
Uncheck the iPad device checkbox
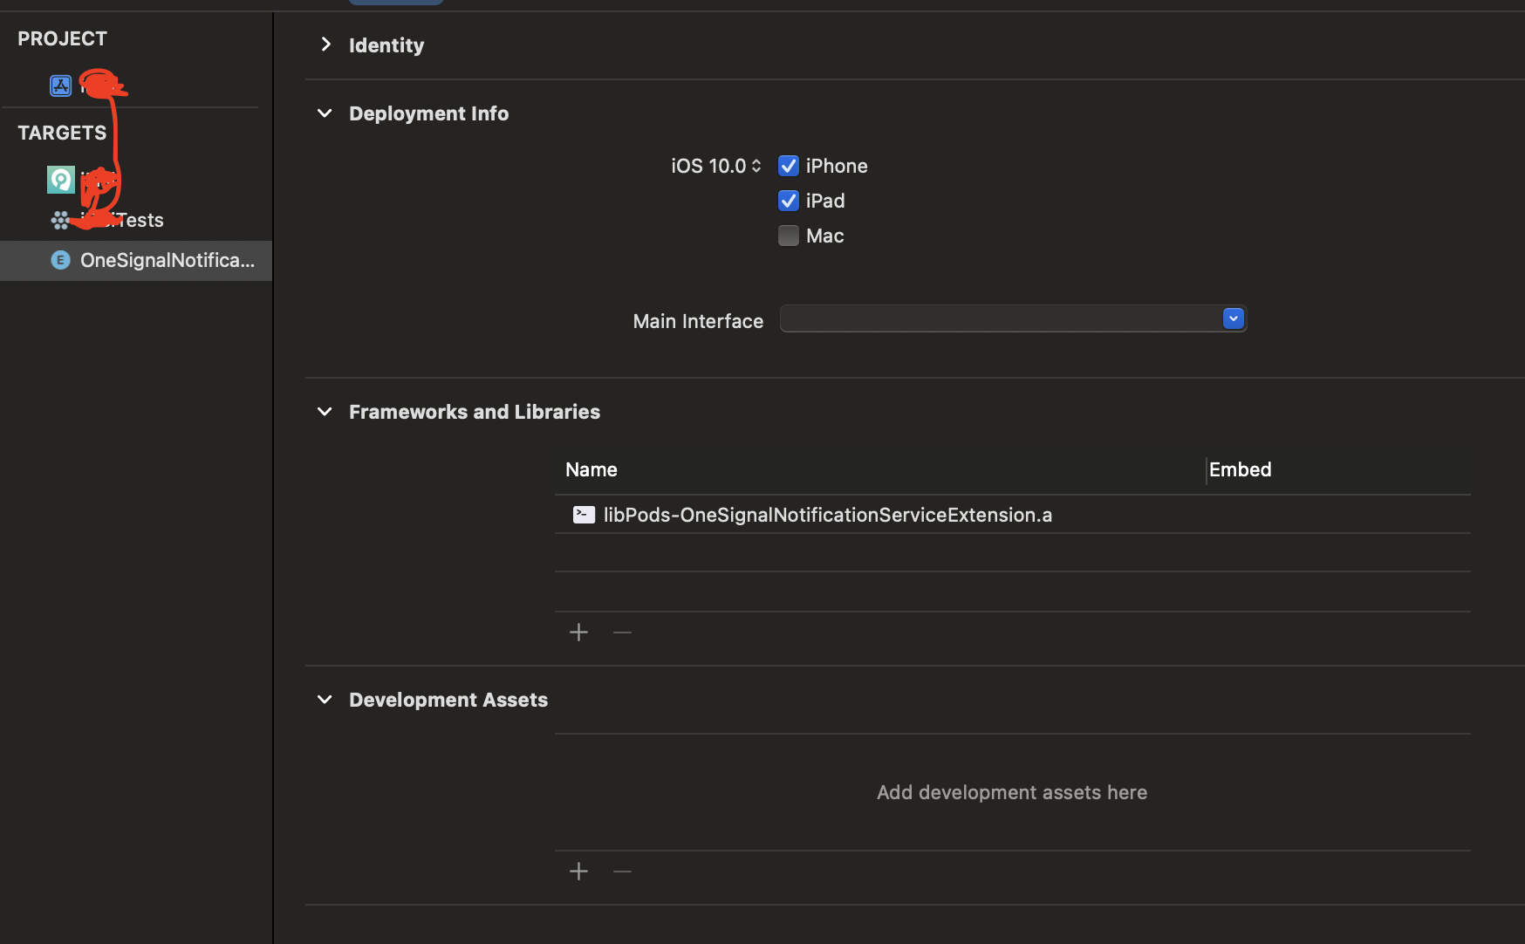point(788,201)
